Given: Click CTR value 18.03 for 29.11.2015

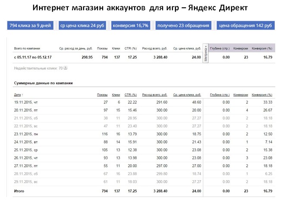Looking at the screenshot, I should point(132,182).
